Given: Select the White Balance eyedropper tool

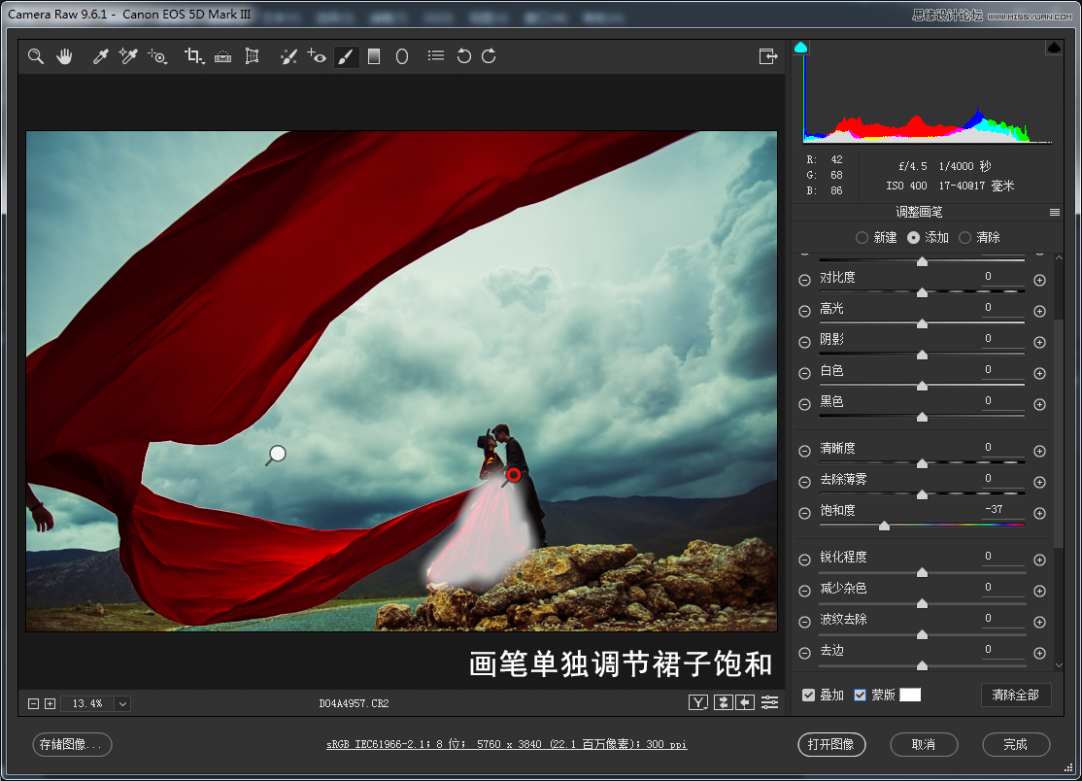Looking at the screenshot, I should click(100, 56).
